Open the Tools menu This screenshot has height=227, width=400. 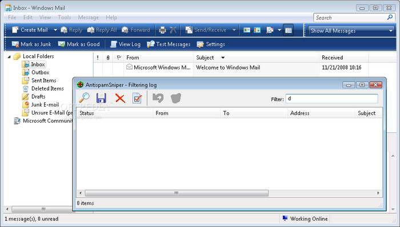(x=64, y=17)
